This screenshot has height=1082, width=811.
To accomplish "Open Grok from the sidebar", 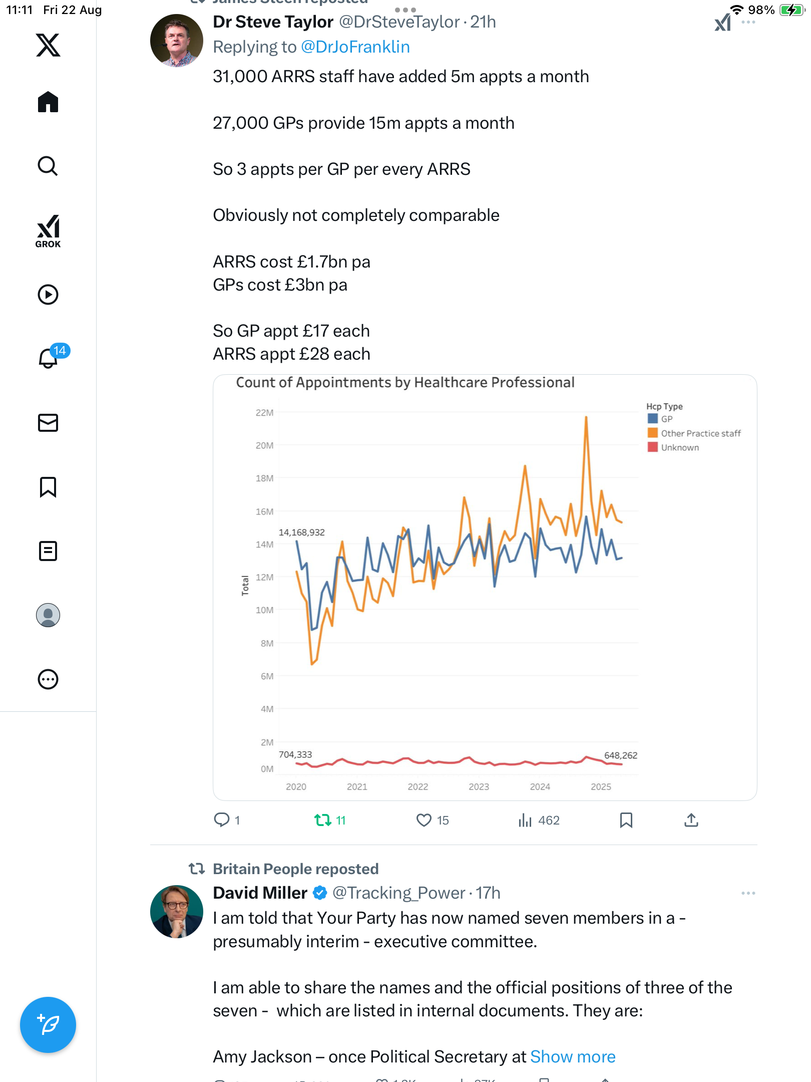I will (x=48, y=231).
